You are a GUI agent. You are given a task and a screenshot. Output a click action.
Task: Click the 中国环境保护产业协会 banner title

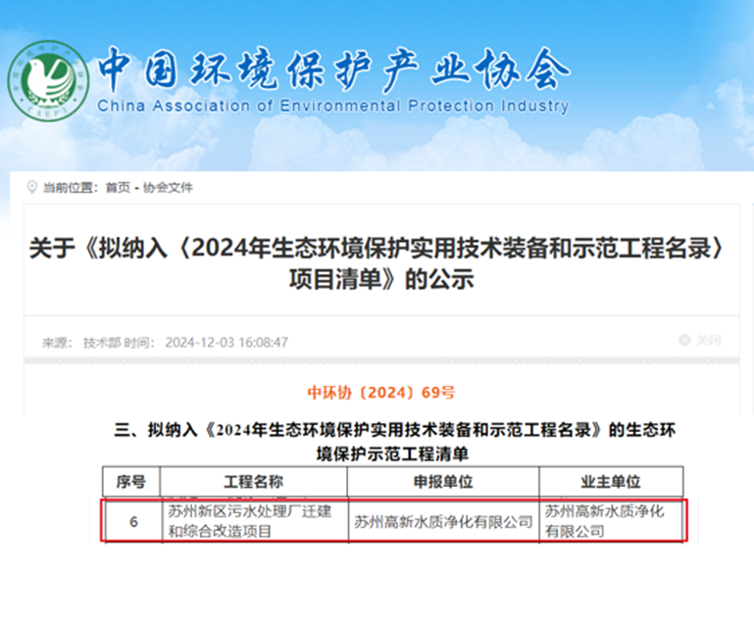333,69
